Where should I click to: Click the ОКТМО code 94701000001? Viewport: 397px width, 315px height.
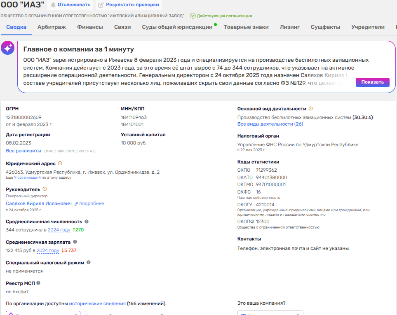pos(271,184)
